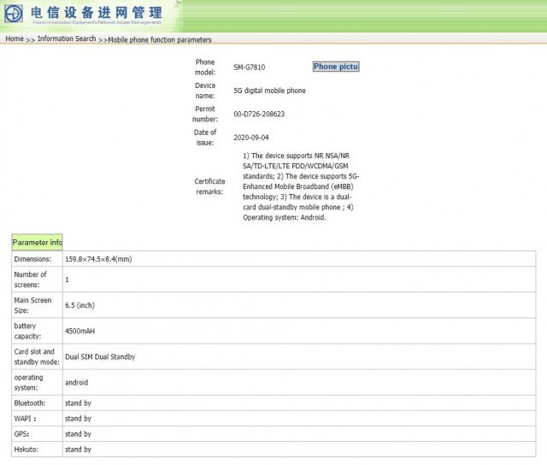The width and height of the screenshot is (547, 465).
Task: Click the Bluetooth row label
Action: click(x=30, y=403)
